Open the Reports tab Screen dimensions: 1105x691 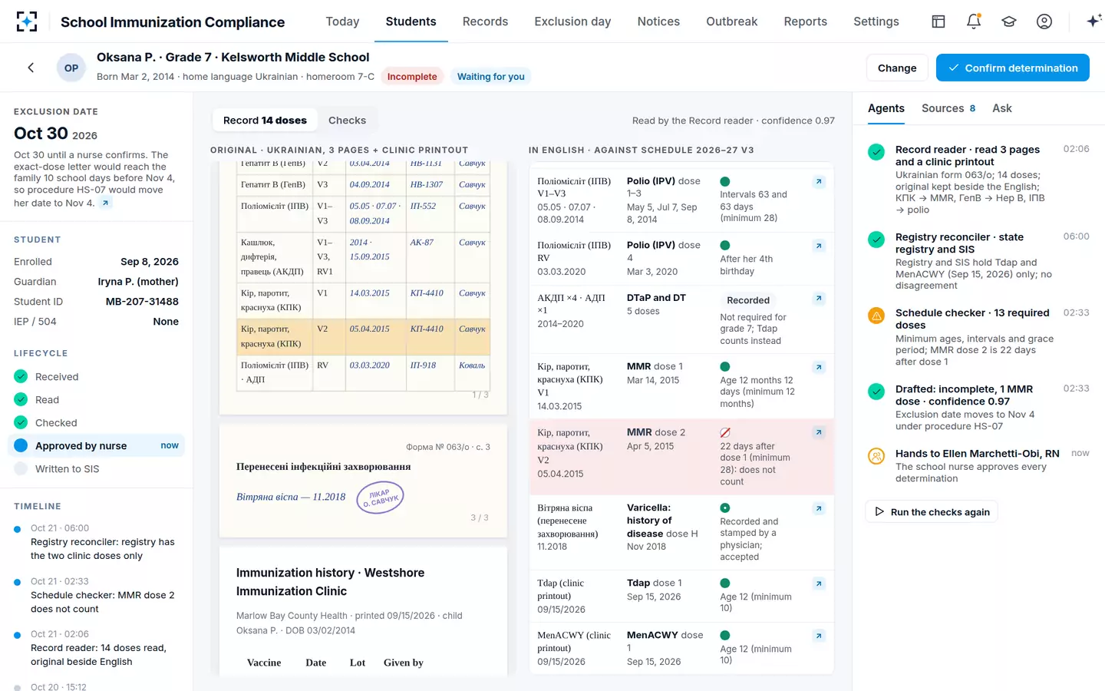coord(805,21)
